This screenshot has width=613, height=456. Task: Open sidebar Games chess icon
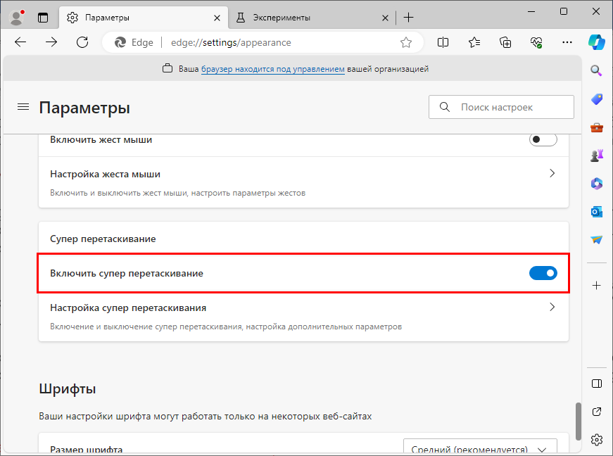[x=597, y=156]
